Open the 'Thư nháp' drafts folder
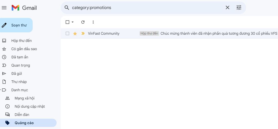Image resolution: width=278 pixels, height=129 pixels. pos(19,82)
